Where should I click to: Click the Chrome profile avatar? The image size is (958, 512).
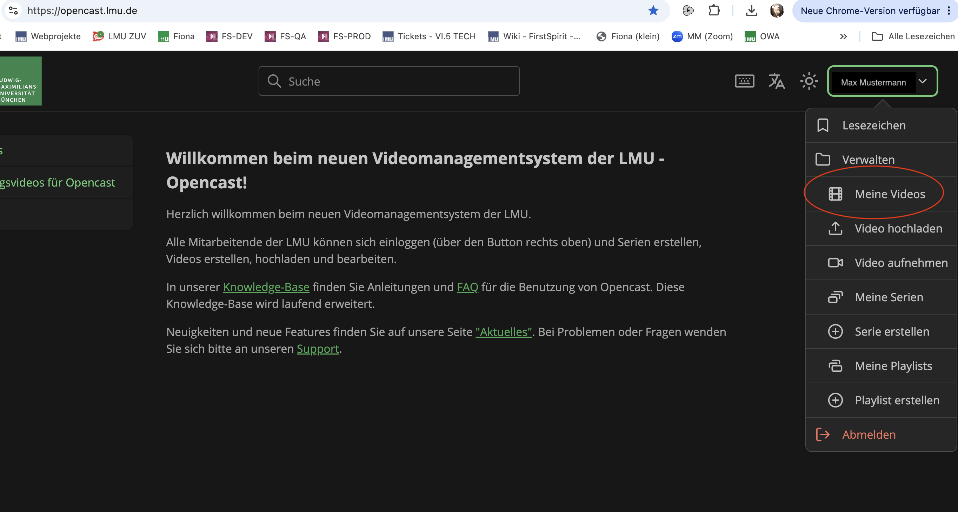[x=777, y=11]
